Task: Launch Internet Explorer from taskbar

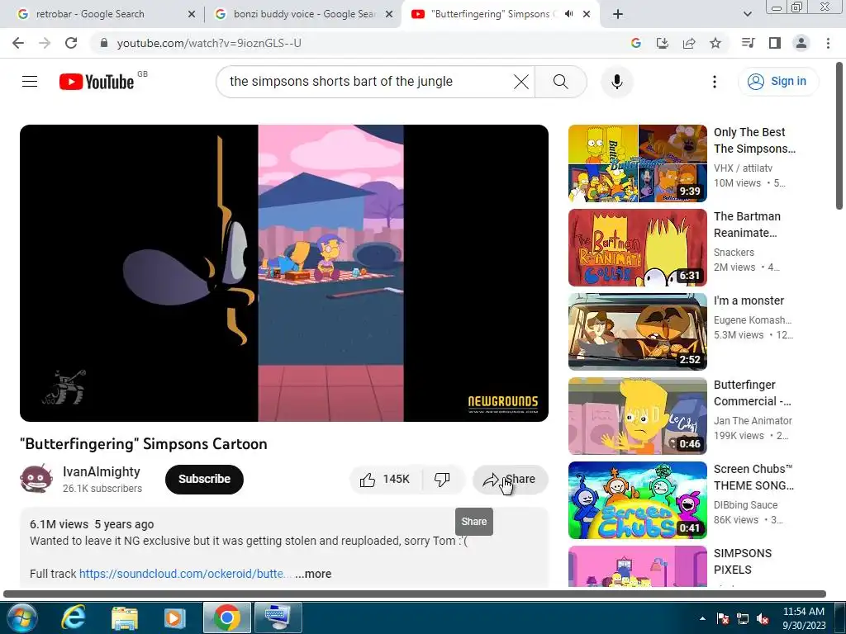Action: 73,617
